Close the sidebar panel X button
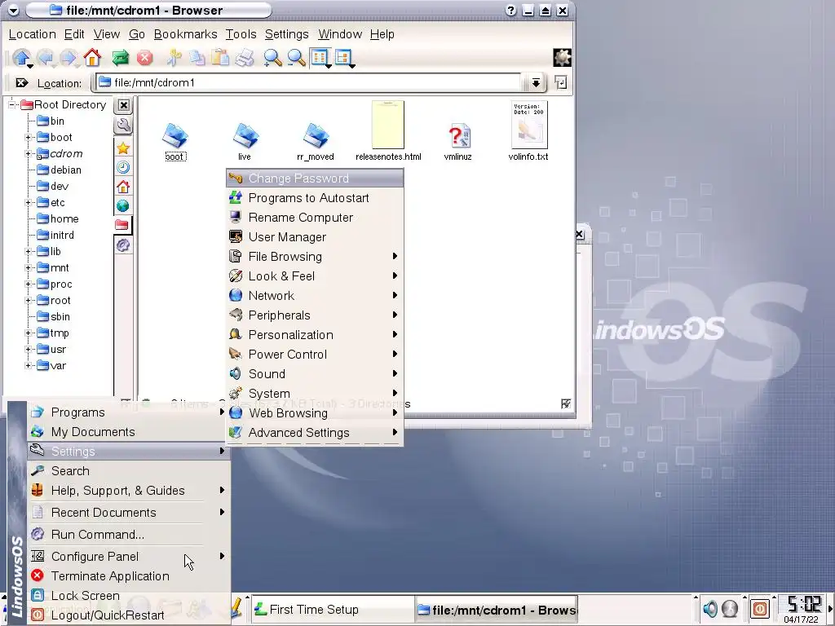This screenshot has width=835, height=626. [124, 105]
